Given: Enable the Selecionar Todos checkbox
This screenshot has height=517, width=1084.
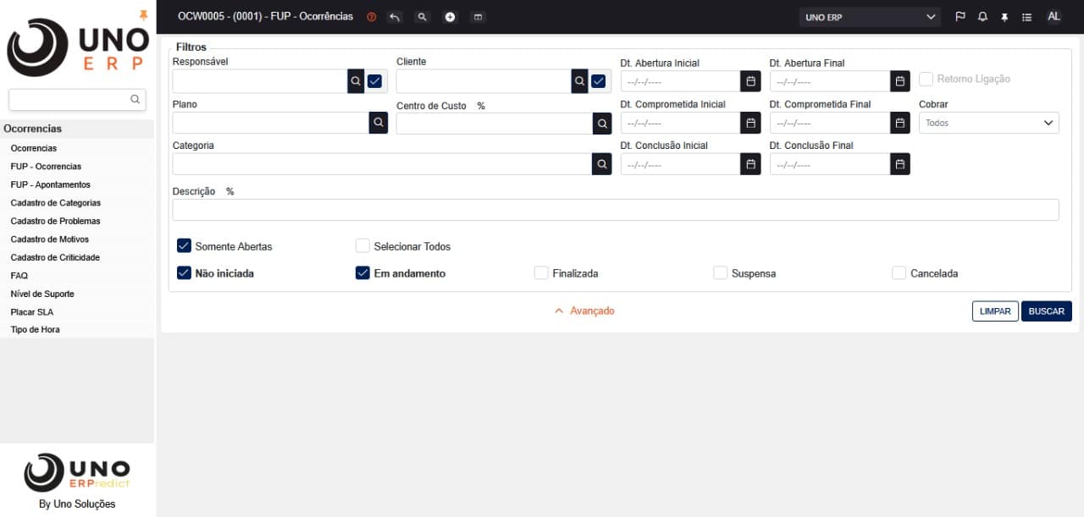Looking at the screenshot, I should [x=362, y=246].
